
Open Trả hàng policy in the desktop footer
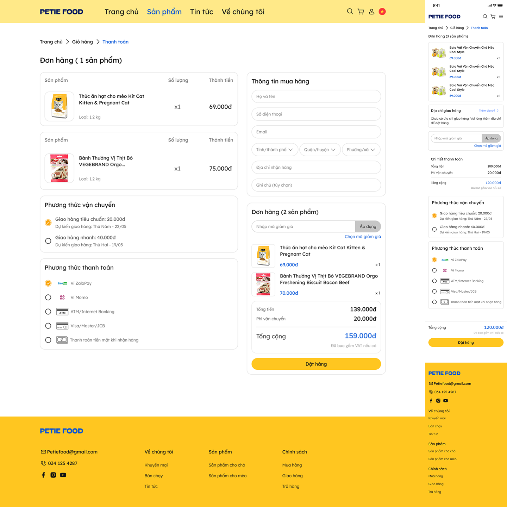point(291,486)
